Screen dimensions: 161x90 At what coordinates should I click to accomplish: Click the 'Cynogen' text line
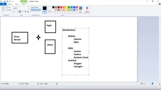(78, 67)
